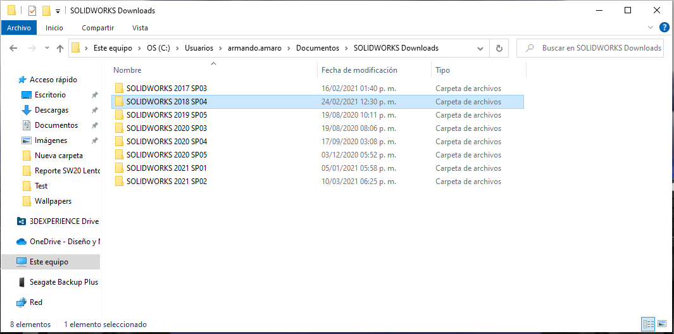Click chevron after Este equipo in address bar
Image resolution: width=674 pixels, height=334 pixels.
tap(140, 48)
